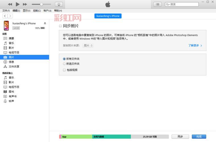This screenshot has width=216, height=142.
Task: Open 影片 under 我的设备上
Action: coord(24,82)
